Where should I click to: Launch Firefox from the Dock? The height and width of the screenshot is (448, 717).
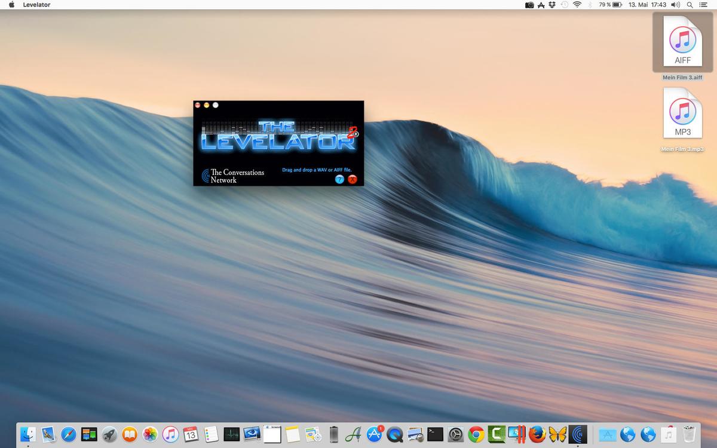click(x=537, y=434)
